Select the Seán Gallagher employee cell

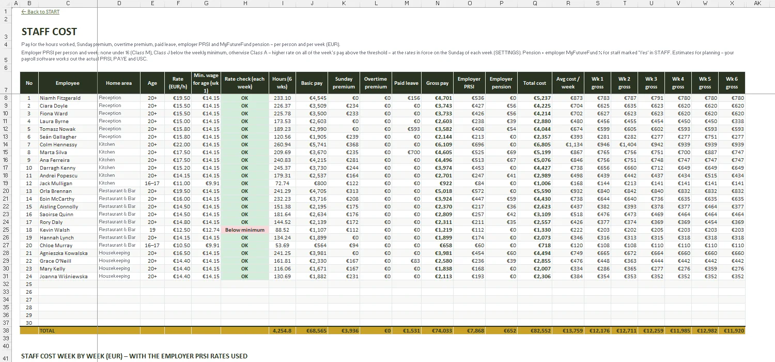(x=68, y=137)
